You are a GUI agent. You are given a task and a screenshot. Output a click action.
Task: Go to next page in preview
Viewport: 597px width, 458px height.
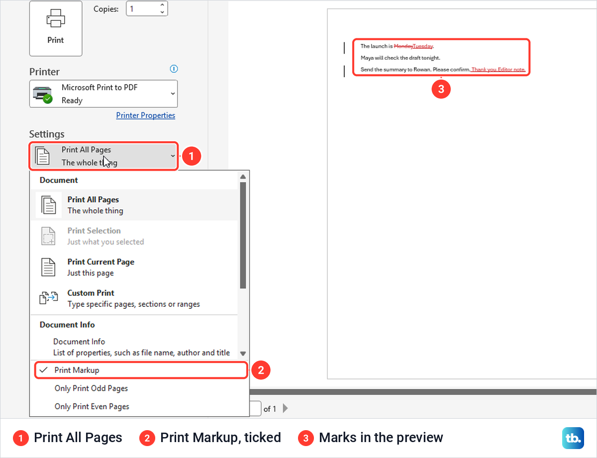click(x=285, y=409)
